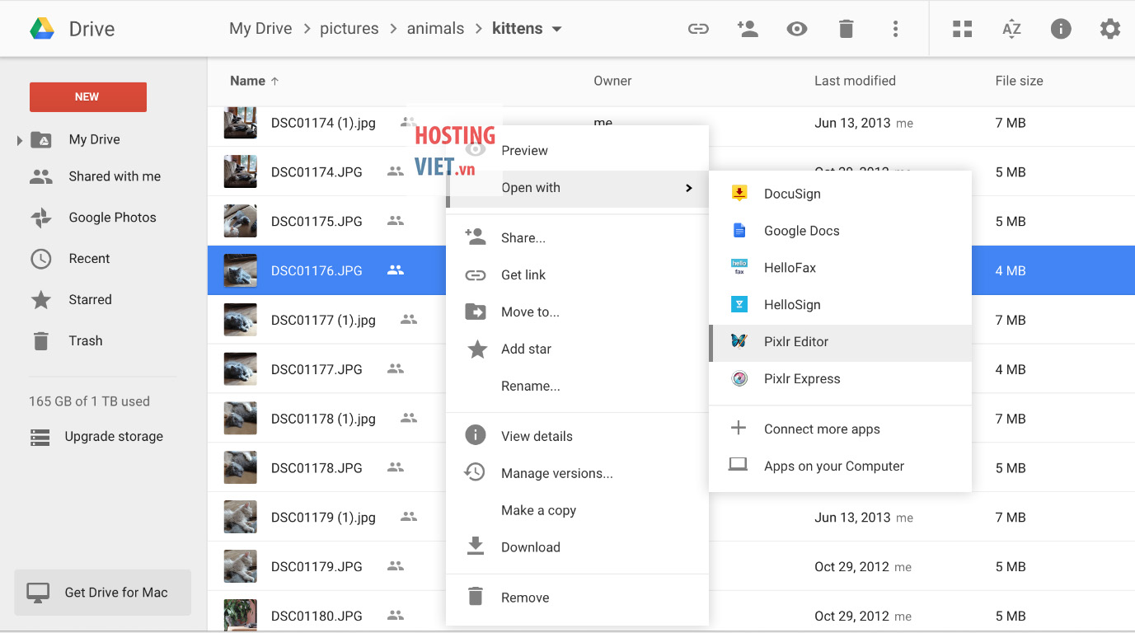Click the plus icon beside Connect more apps
The width and height of the screenshot is (1135, 633).
tap(739, 428)
